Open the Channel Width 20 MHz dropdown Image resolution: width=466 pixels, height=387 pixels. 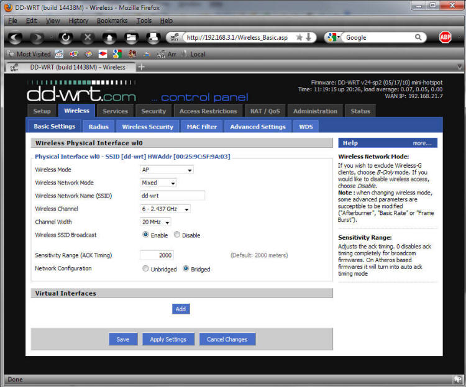point(155,222)
